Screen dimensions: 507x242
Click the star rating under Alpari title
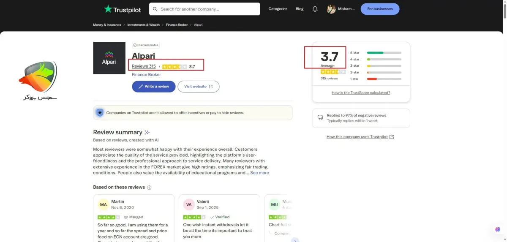pyautogui.click(x=174, y=67)
